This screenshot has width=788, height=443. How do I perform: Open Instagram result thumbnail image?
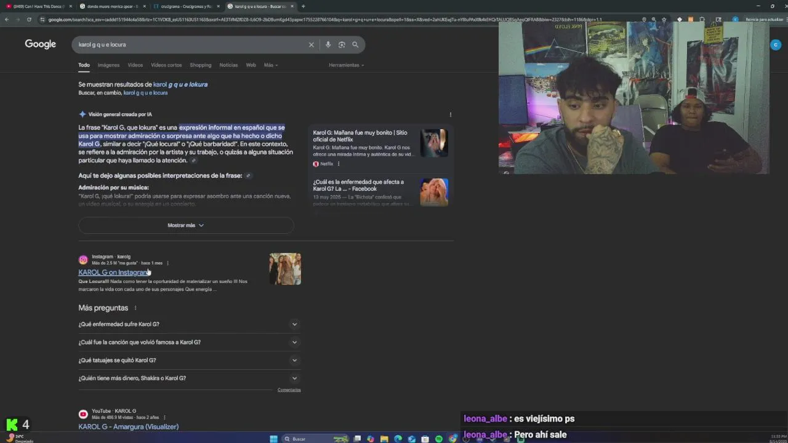pos(285,269)
